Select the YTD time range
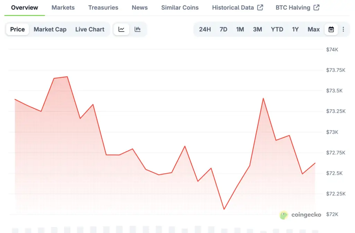This screenshot has height=233, width=355. (x=277, y=29)
